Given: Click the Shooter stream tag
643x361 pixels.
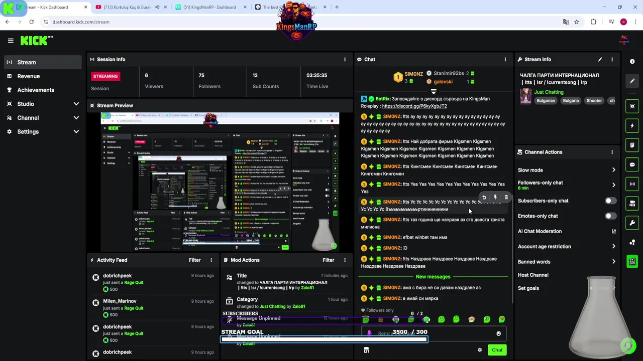Looking at the screenshot, I should (594, 101).
